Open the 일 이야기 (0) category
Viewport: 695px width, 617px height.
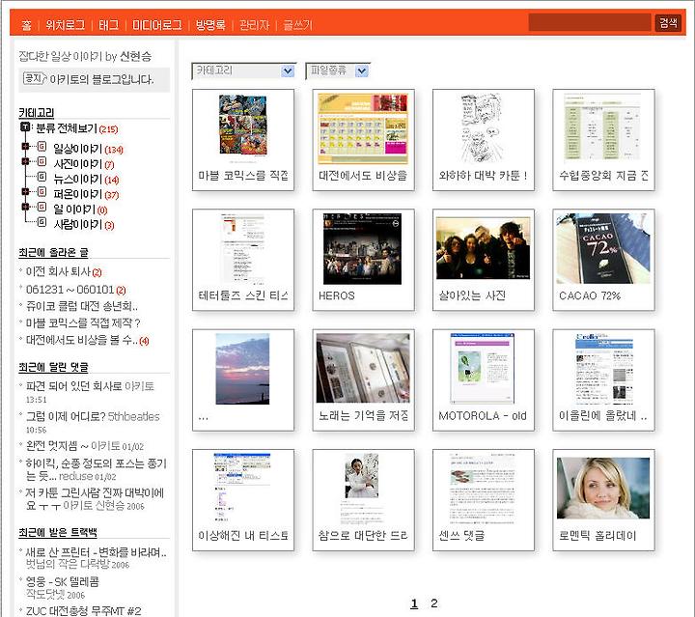(x=80, y=210)
